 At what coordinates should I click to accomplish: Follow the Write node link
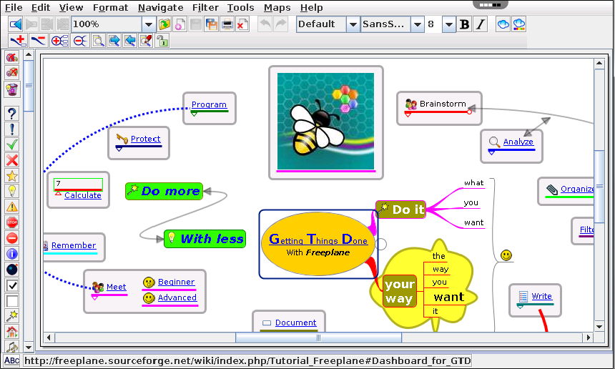(541, 296)
